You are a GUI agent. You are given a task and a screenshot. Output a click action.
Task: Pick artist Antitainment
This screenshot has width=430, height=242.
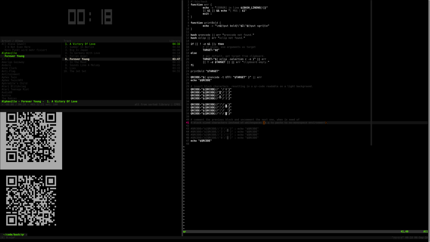[11, 74]
